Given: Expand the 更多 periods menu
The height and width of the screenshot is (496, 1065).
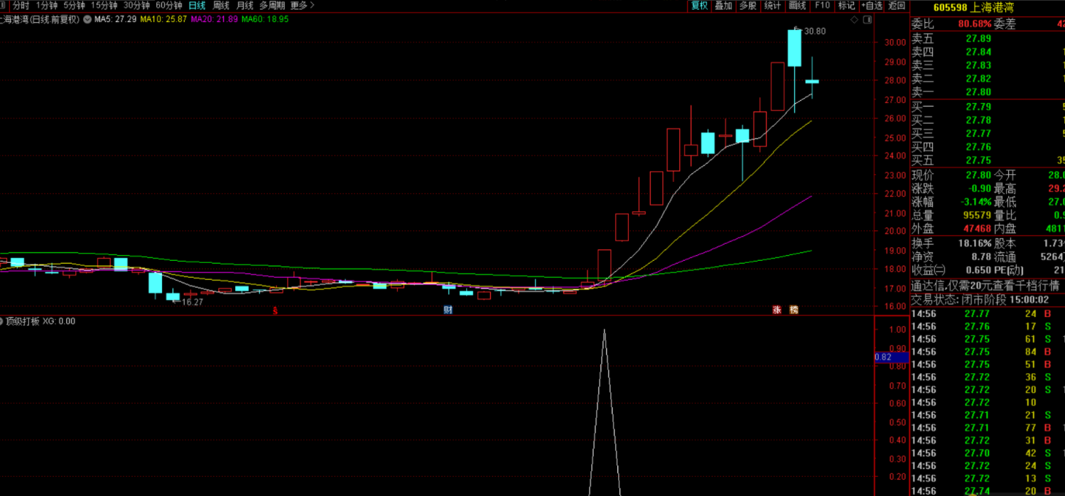Looking at the screenshot, I should (302, 5).
